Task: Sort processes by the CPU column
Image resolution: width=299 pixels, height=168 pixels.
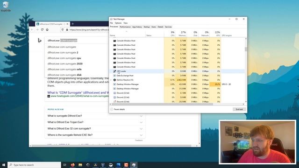Action: [x=170, y=34]
